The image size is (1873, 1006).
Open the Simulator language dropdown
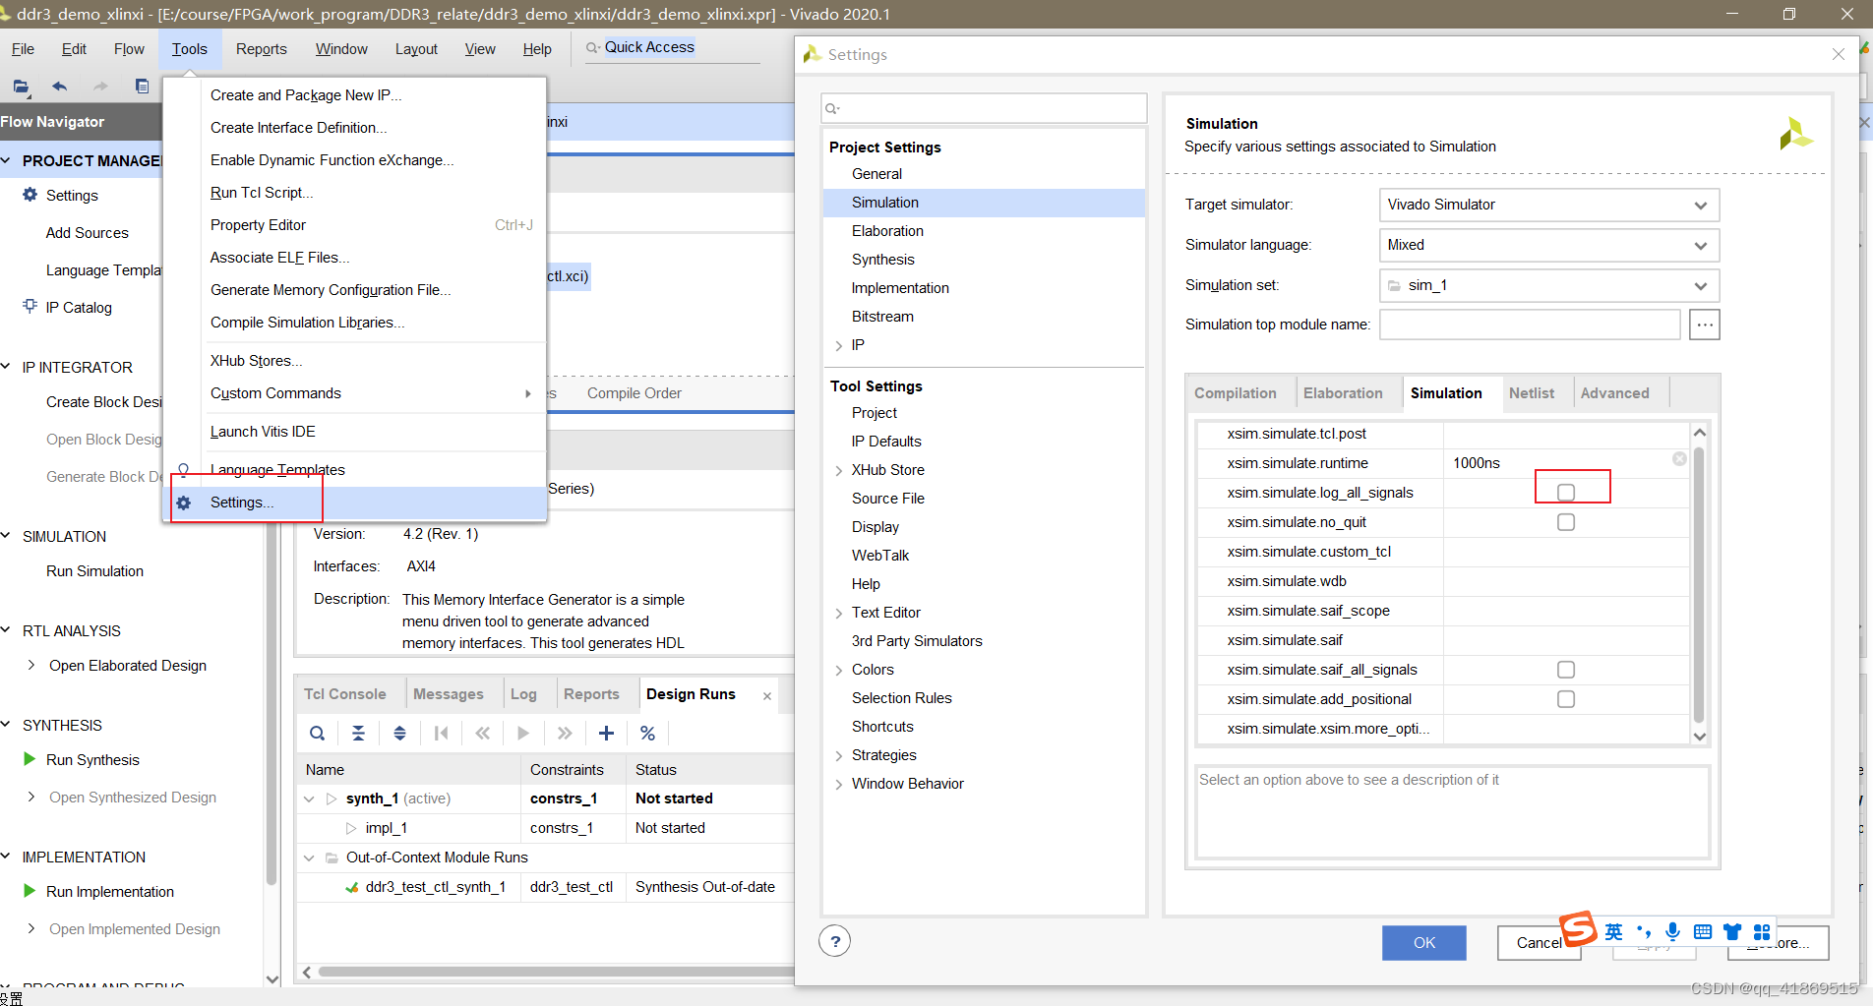(1549, 245)
